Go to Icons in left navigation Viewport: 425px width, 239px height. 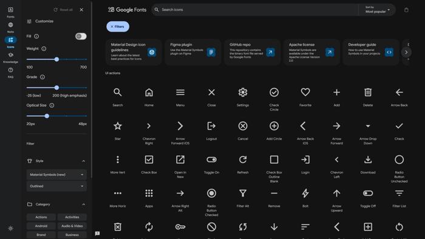click(x=10, y=42)
